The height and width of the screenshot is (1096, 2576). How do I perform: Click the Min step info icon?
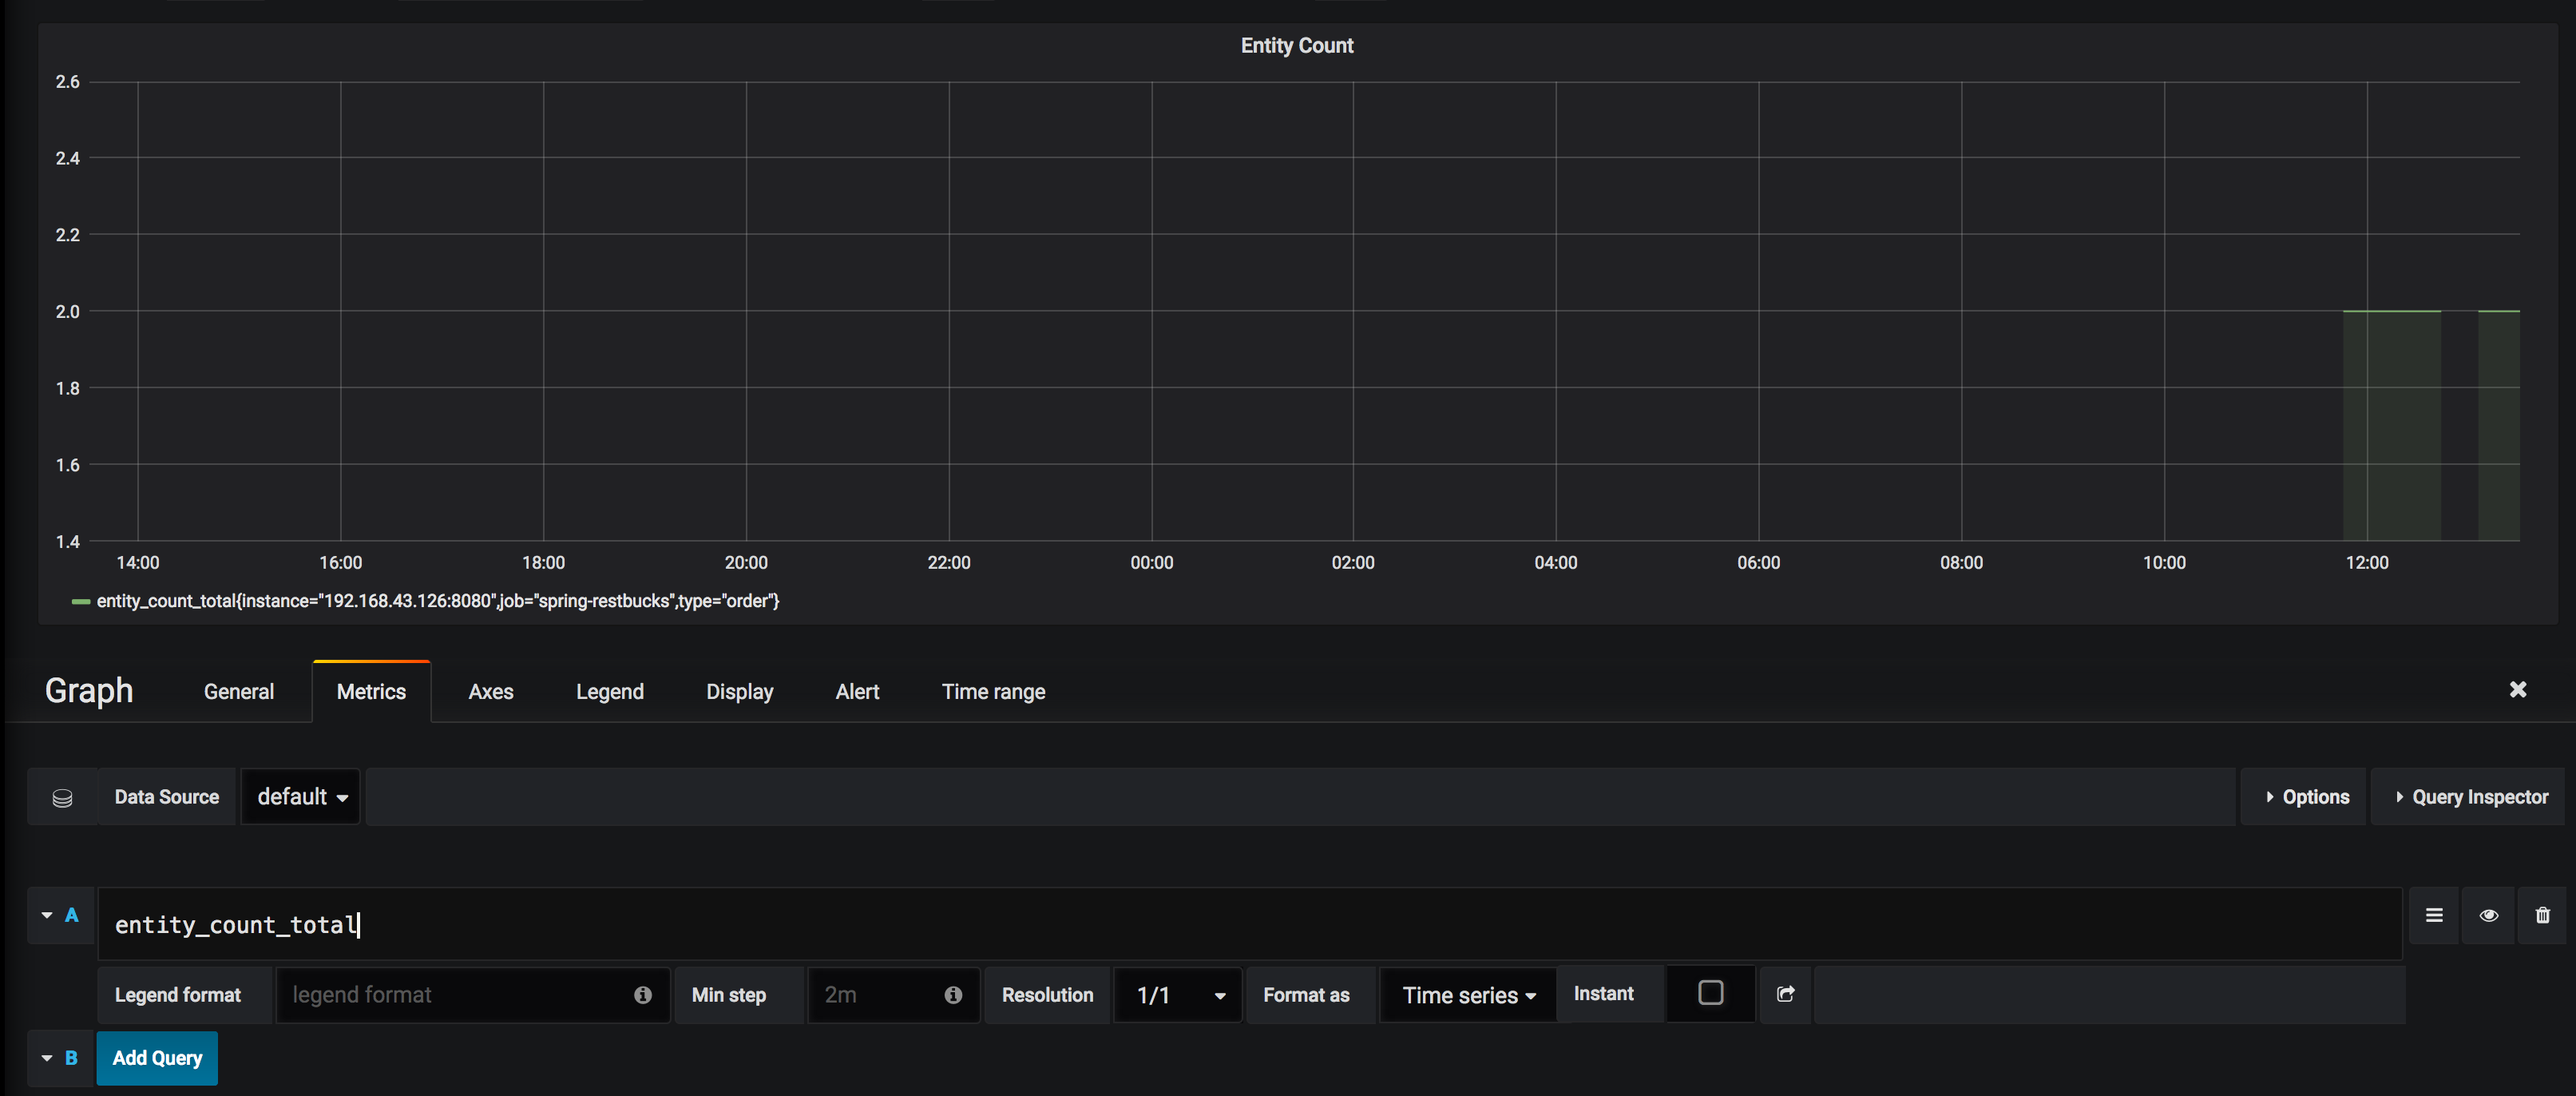tap(953, 995)
